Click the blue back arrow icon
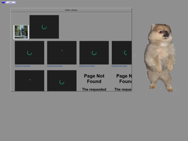 [x=3, y=2]
